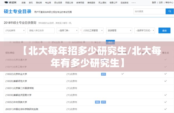Open the 选择门类 category dropdown

[x=68, y=30]
